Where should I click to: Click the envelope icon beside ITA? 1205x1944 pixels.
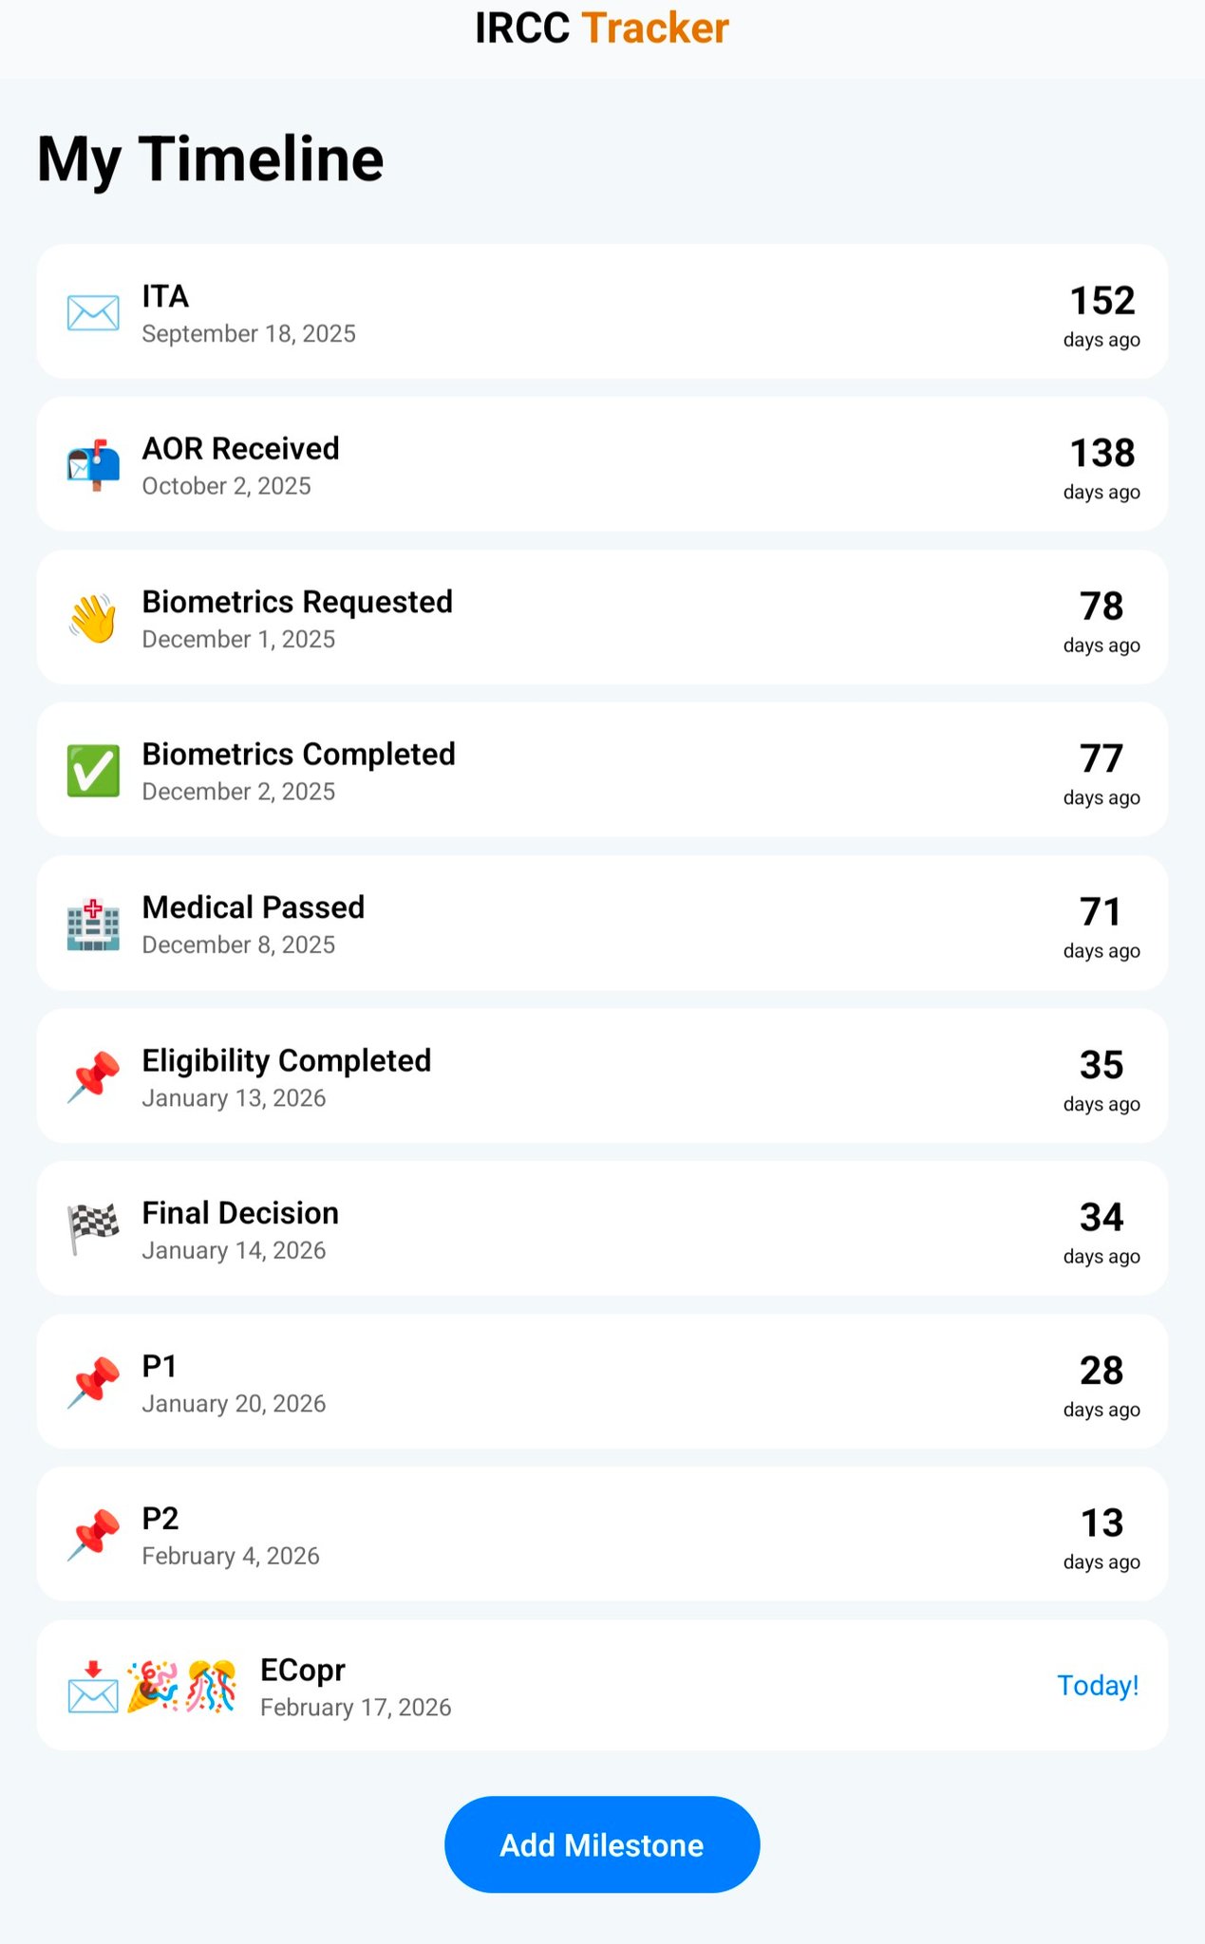(x=93, y=313)
